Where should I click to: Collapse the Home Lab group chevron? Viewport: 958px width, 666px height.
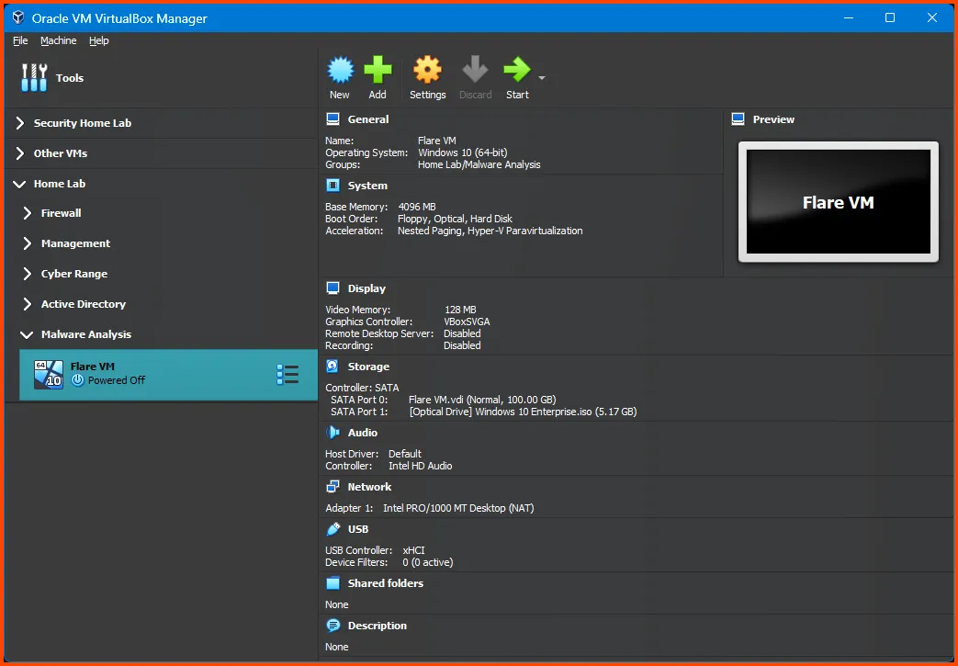pyautogui.click(x=19, y=184)
